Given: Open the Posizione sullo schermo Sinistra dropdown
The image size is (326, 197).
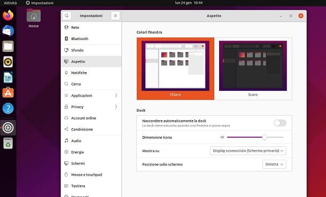Looking at the screenshot, I should pyautogui.click(x=274, y=164).
